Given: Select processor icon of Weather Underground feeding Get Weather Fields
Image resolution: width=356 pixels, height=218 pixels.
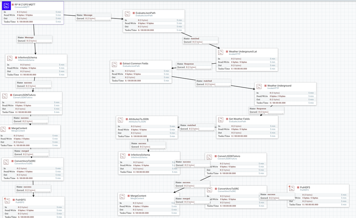Looking at the screenshot, I should [x=259, y=86].
